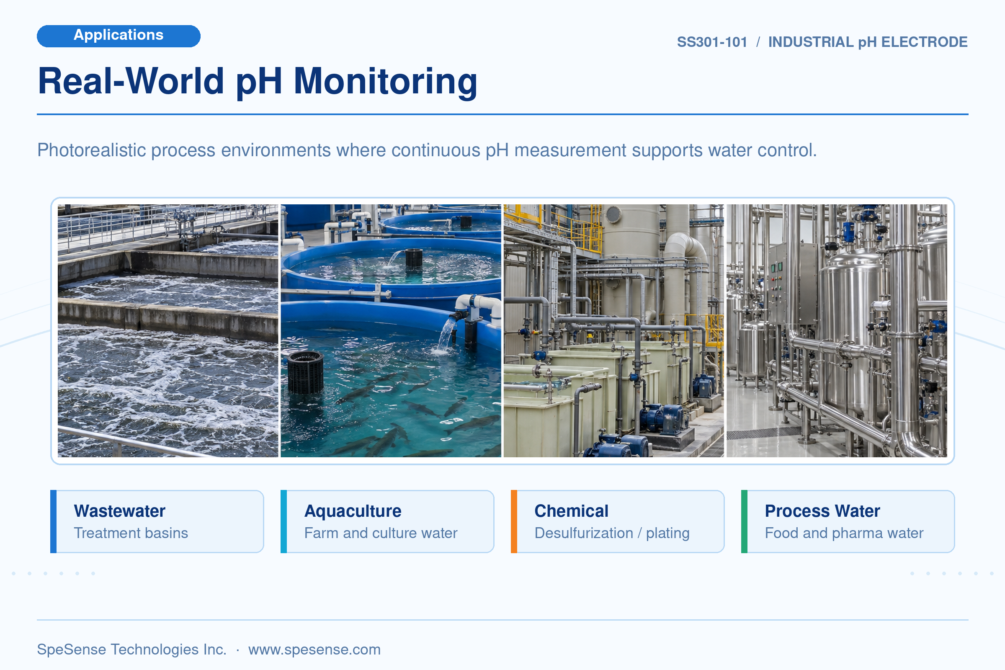The width and height of the screenshot is (1005, 670).
Task: Click the SS301-101 model number text
Action: pyautogui.click(x=712, y=42)
